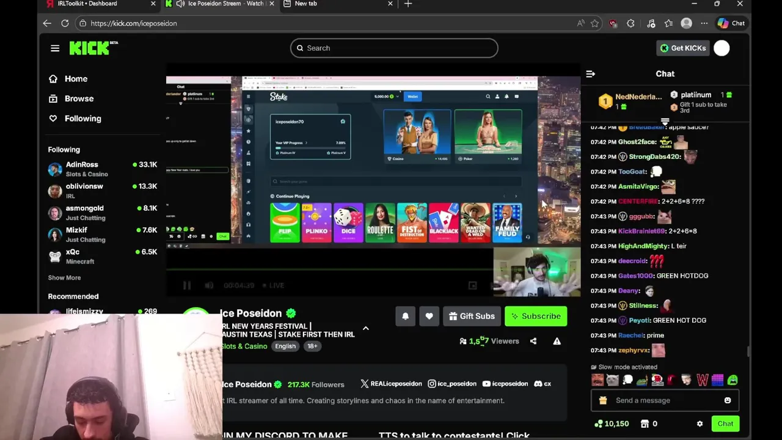Open xQc channel in Following list

(x=103, y=257)
